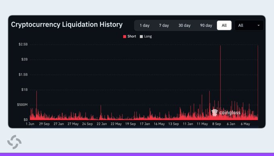The image size is (274, 156).
Task: Toggle the Long series legend
Action: pyautogui.click(x=146, y=36)
